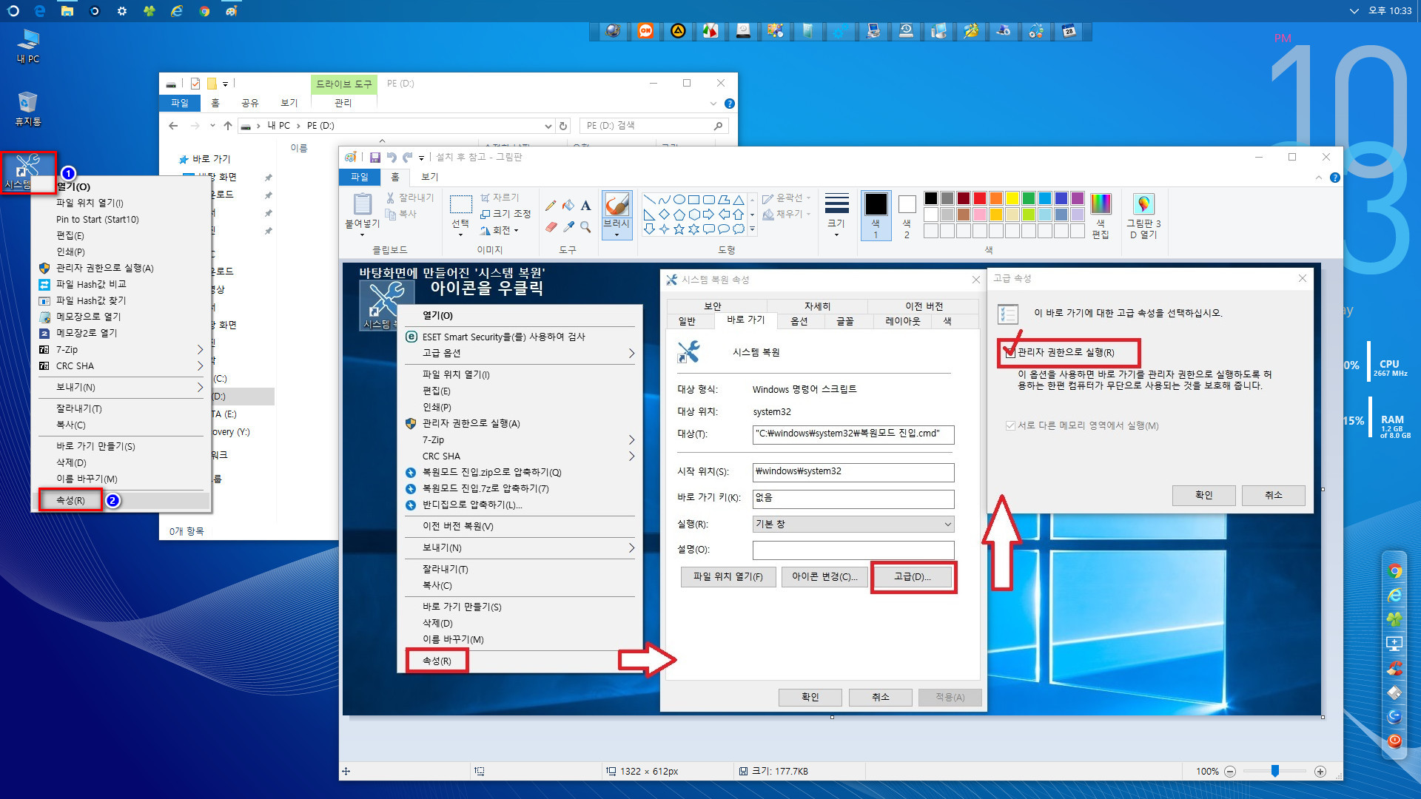The height and width of the screenshot is (799, 1421).
Task: Click the Paste clipboard icon in Paint
Action: [363, 203]
